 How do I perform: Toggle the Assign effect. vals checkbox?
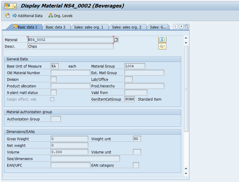pyautogui.click(x=52, y=99)
